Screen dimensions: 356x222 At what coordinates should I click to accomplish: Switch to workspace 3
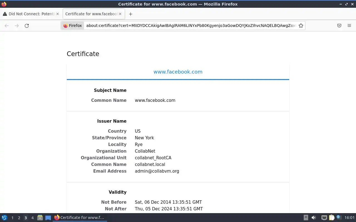[26, 218]
